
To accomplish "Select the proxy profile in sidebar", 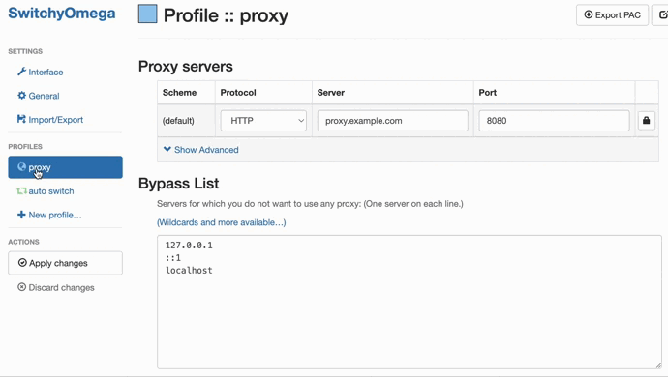I will (x=65, y=167).
